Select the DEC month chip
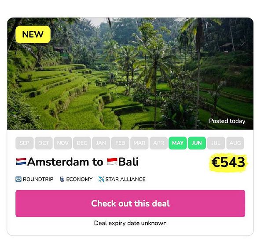 click(x=82, y=143)
